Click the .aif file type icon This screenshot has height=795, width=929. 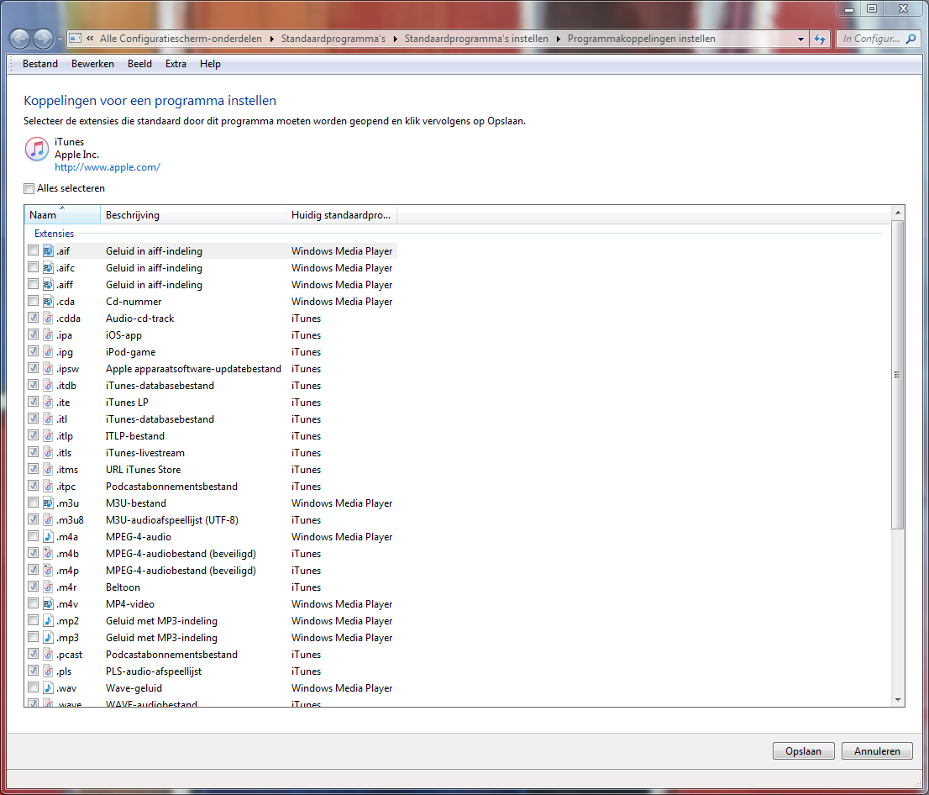coord(48,250)
